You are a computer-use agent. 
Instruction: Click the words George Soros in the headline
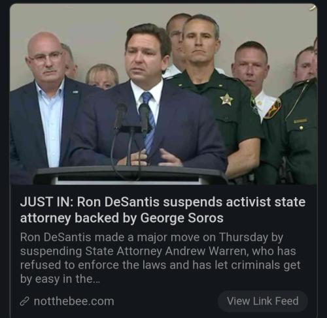point(182,217)
